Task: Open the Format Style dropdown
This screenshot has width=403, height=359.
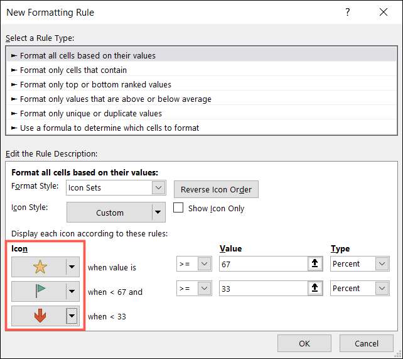Action: (x=158, y=187)
